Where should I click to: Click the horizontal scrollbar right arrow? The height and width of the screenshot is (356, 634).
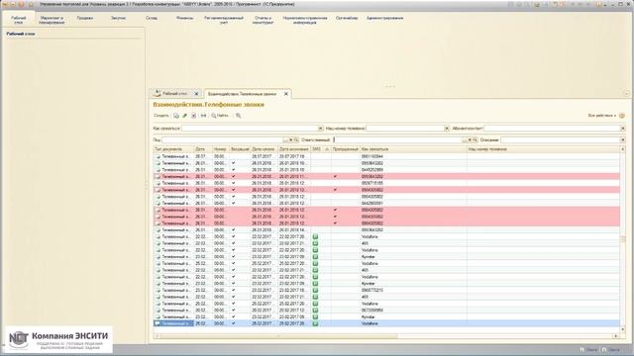(616, 336)
